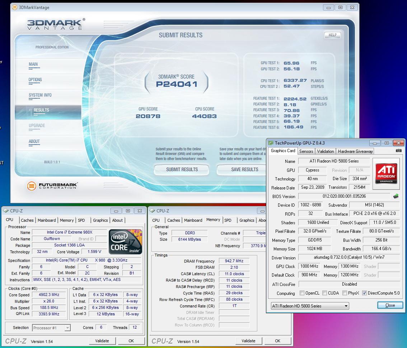
Task: Open SYSTEM INFO in 3DMark sidebar
Action: tap(40, 95)
